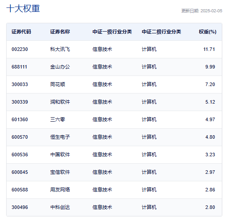The height and width of the screenshot is (223, 228).
Task: Click the 三六零 security name
Action: (58, 119)
